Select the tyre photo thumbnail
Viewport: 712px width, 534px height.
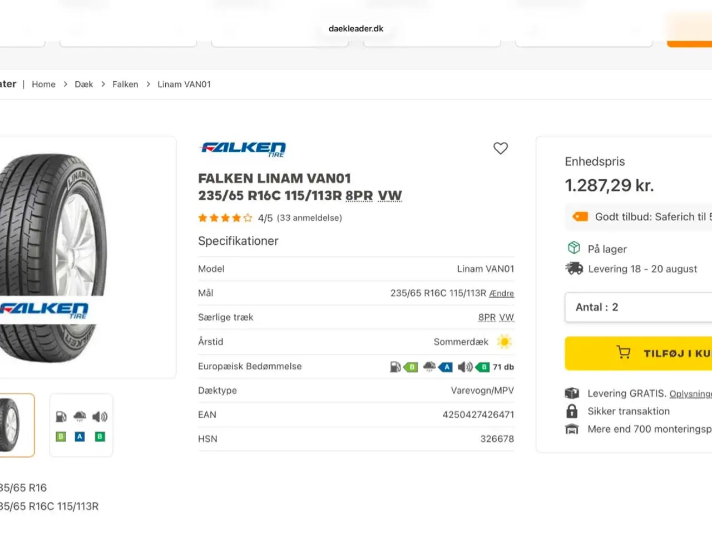pos(17,425)
